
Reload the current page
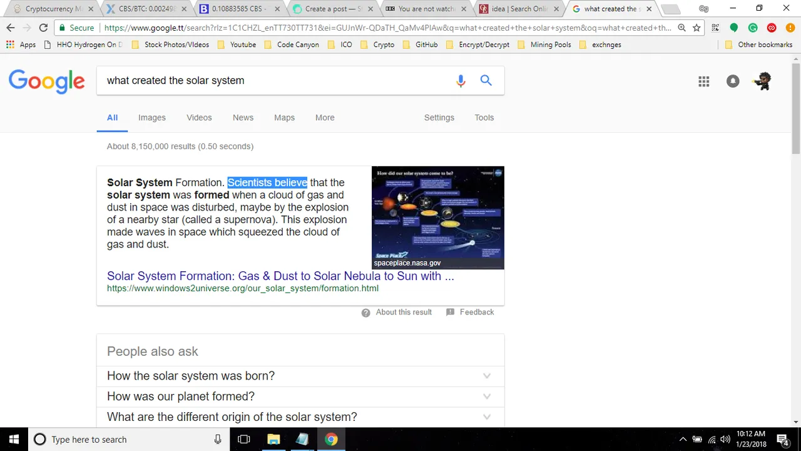tap(43, 28)
